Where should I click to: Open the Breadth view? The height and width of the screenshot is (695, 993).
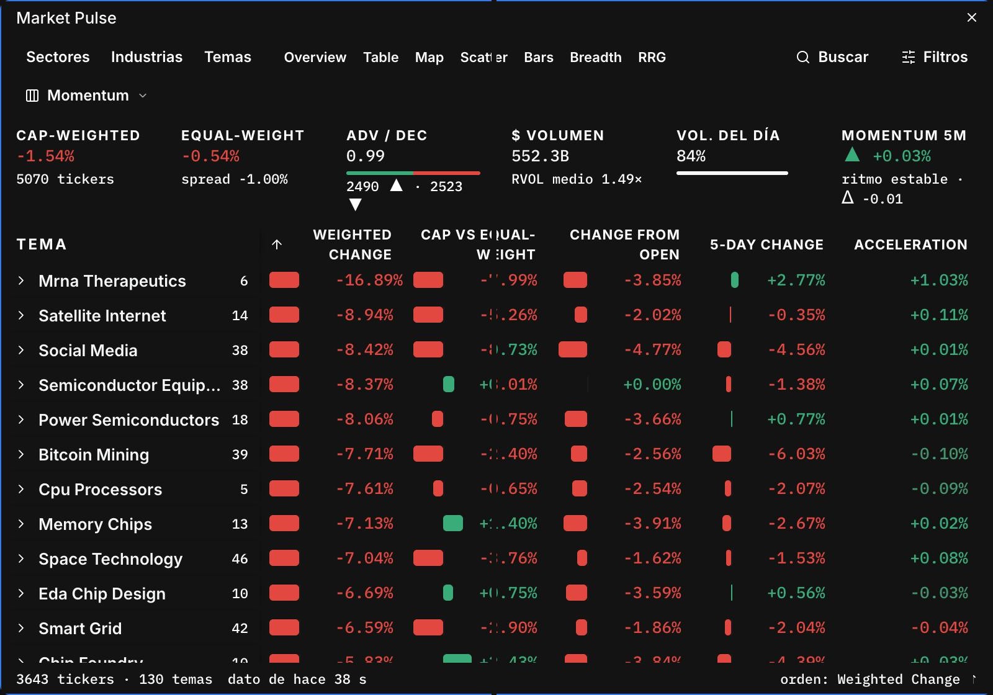pos(595,57)
